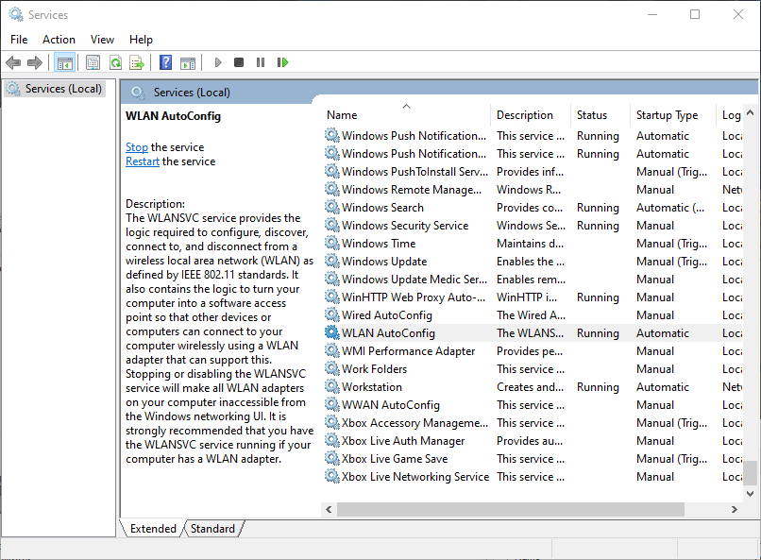Screen dimensions: 761x560
Task: Open the View menu
Action: coord(102,40)
